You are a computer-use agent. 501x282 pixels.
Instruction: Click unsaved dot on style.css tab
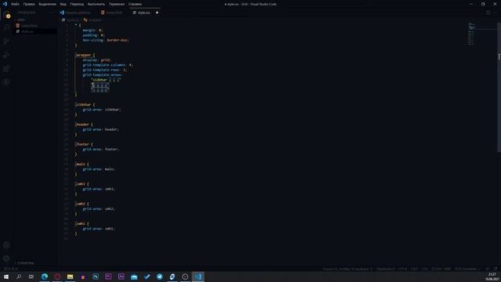click(157, 13)
